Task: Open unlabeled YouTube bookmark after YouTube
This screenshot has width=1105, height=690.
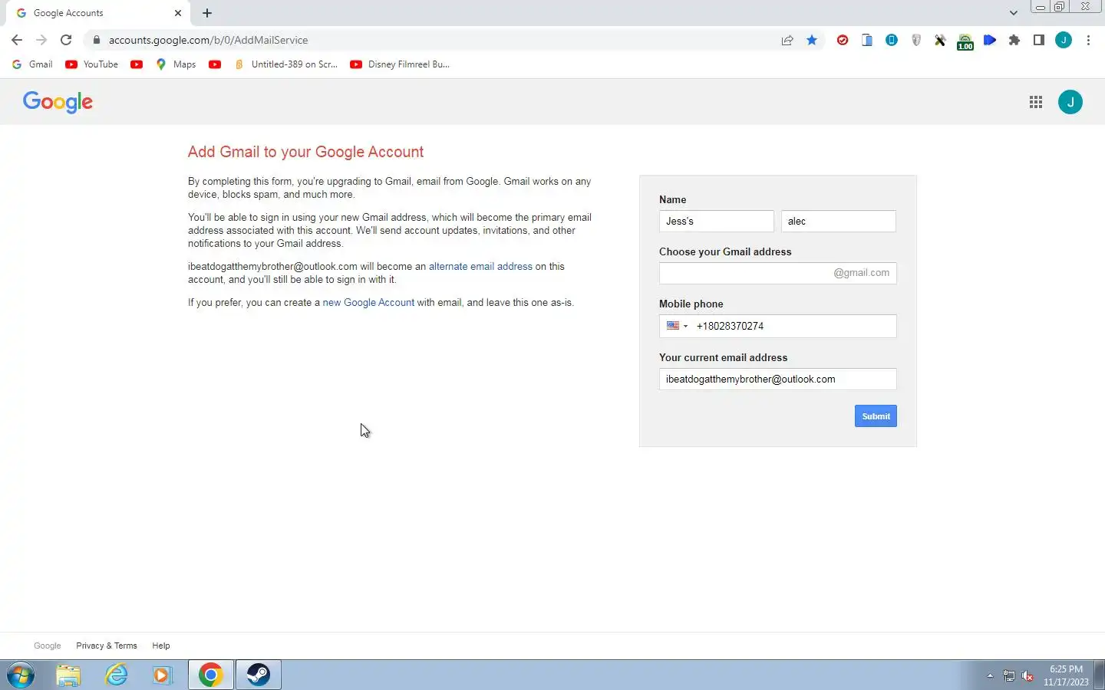Action: [x=137, y=64]
